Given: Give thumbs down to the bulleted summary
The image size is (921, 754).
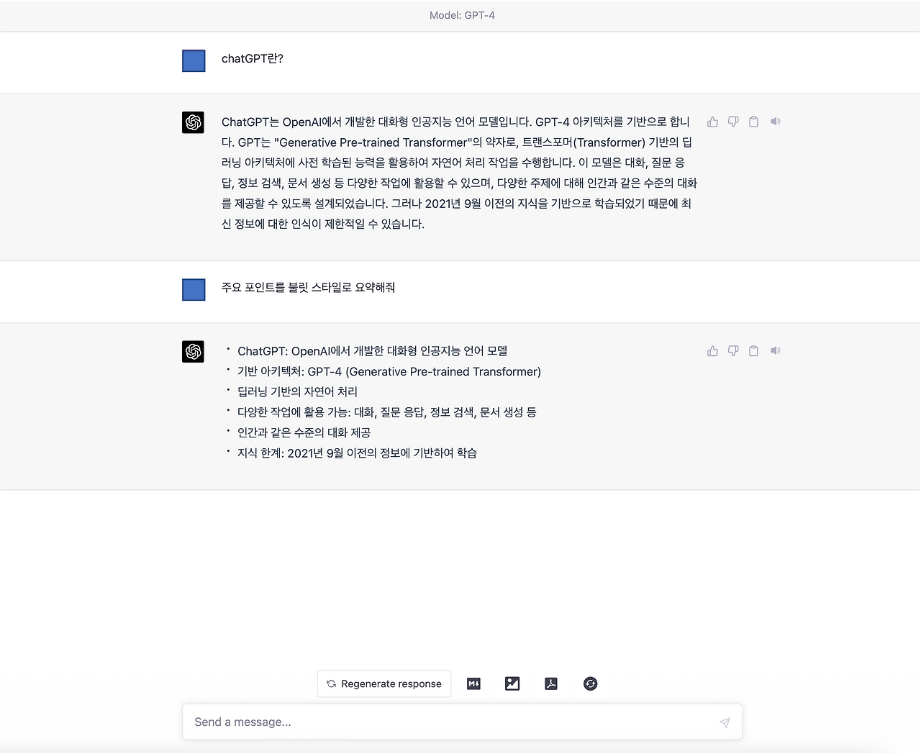Looking at the screenshot, I should [x=733, y=351].
